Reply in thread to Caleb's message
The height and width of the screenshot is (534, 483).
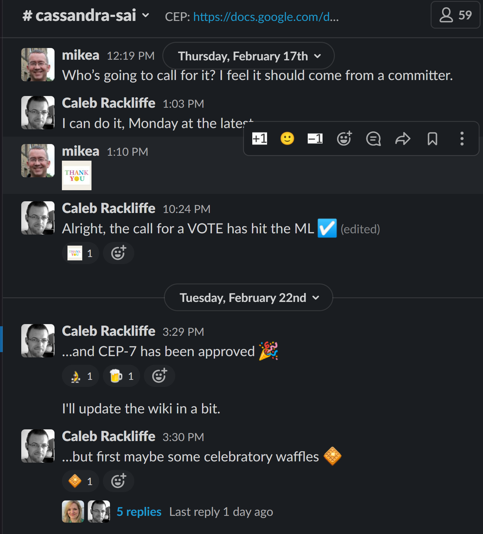(373, 139)
